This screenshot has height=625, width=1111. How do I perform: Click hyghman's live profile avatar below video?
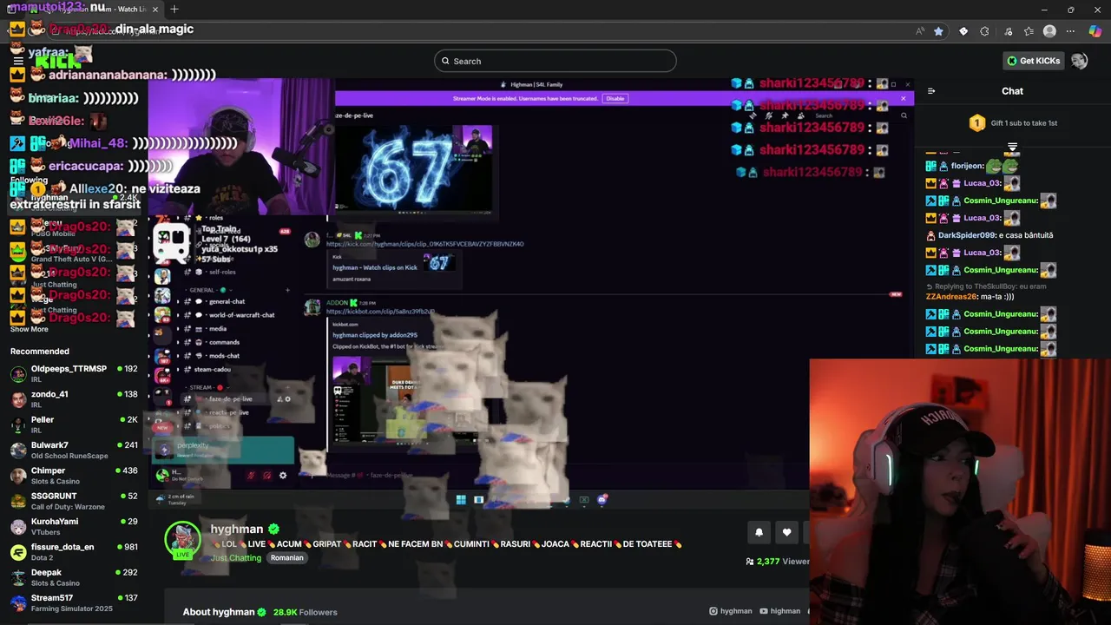183,540
